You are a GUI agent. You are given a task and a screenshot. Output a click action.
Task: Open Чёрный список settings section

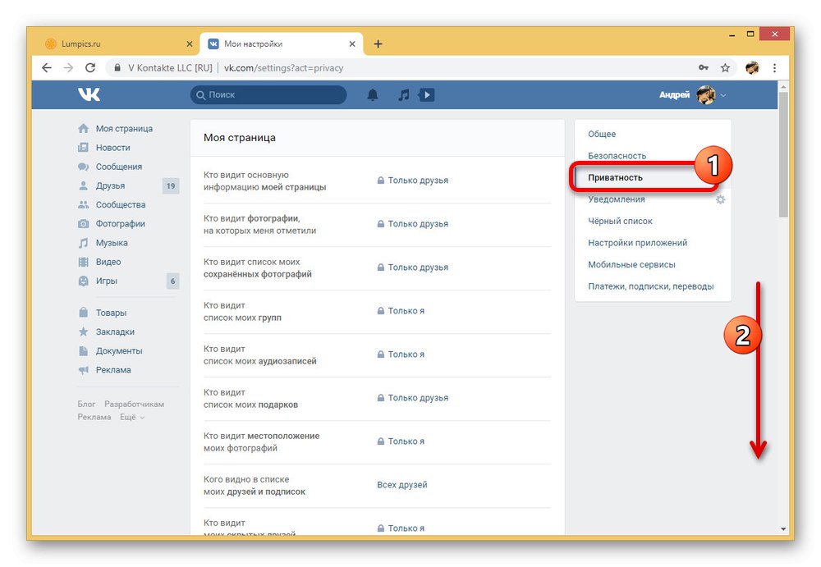(620, 221)
